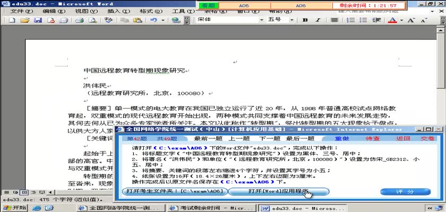The width and height of the screenshot is (446, 212).
Task: Insert hyperlink globe icon
Action: pyautogui.click(x=176, y=20)
